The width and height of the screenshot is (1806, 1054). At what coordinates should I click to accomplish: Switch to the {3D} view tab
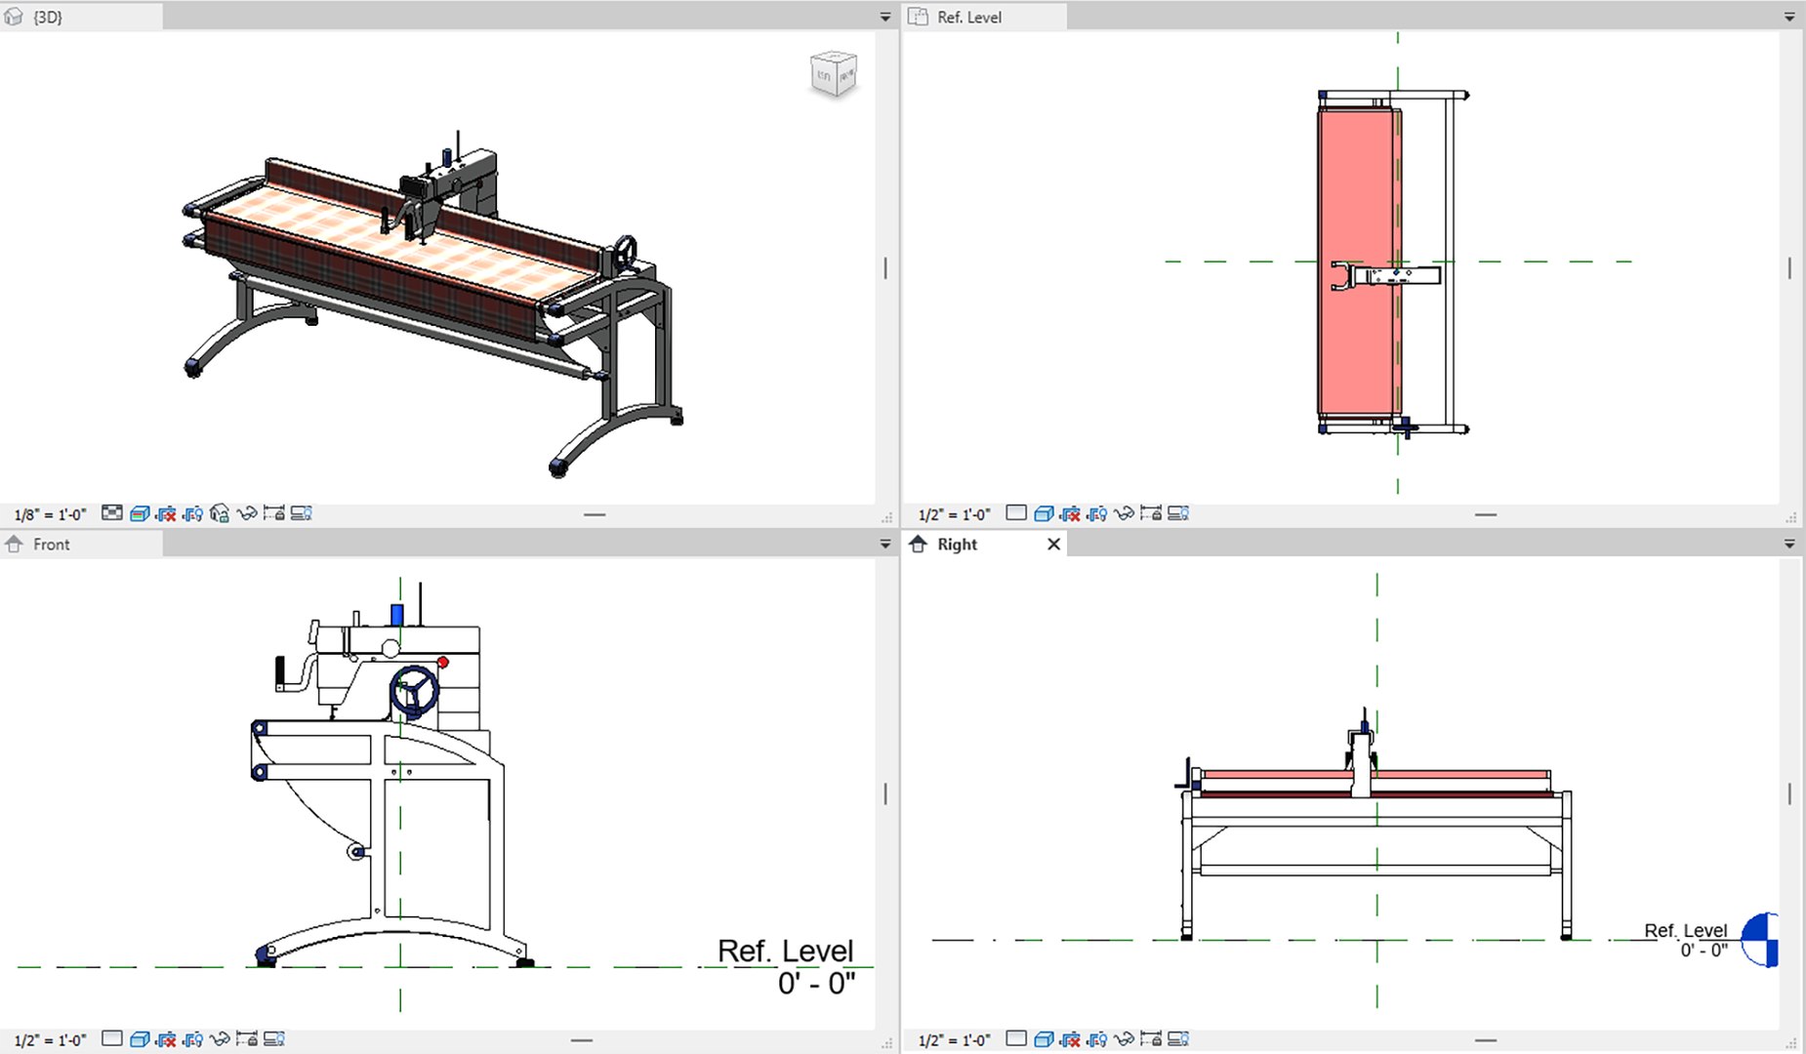click(x=81, y=17)
